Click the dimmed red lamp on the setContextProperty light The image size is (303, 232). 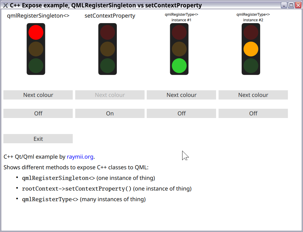(108, 32)
